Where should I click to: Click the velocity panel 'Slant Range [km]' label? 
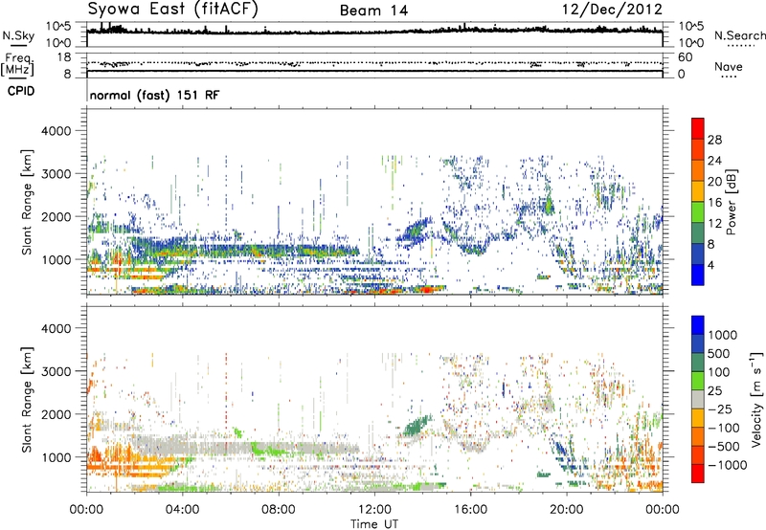coord(27,399)
